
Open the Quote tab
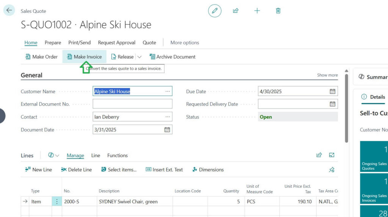[149, 42]
